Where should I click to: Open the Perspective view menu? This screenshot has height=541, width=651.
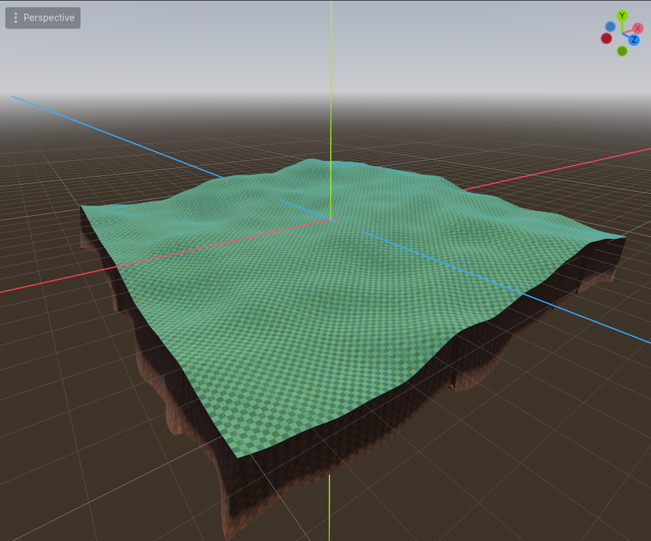coord(43,18)
